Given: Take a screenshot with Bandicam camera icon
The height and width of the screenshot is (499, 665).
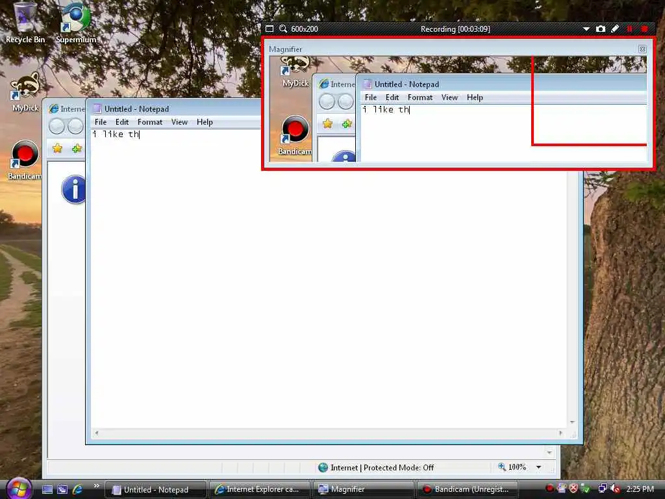Looking at the screenshot, I should [x=601, y=29].
